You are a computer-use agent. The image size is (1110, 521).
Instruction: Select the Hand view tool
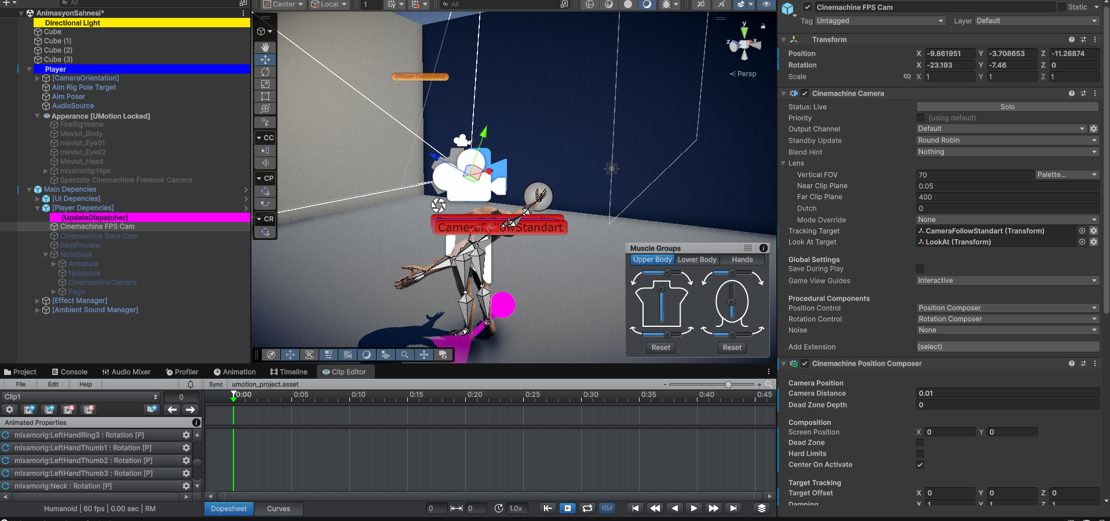click(x=265, y=48)
